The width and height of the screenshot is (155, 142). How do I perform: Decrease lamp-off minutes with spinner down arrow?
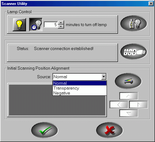click(61, 26)
